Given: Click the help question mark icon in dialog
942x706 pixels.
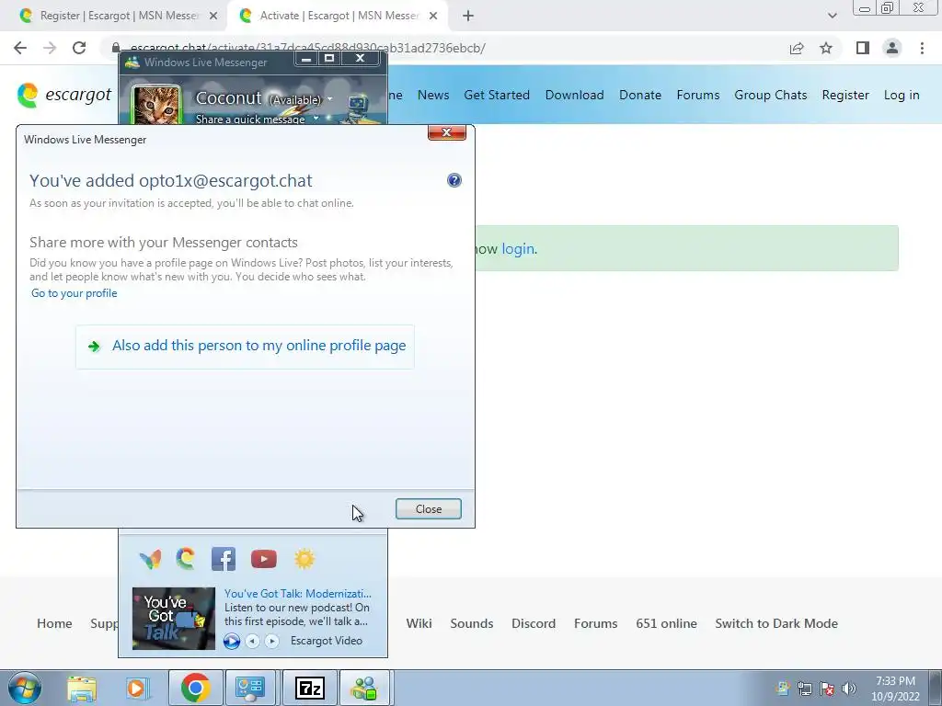Looking at the screenshot, I should [x=454, y=180].
